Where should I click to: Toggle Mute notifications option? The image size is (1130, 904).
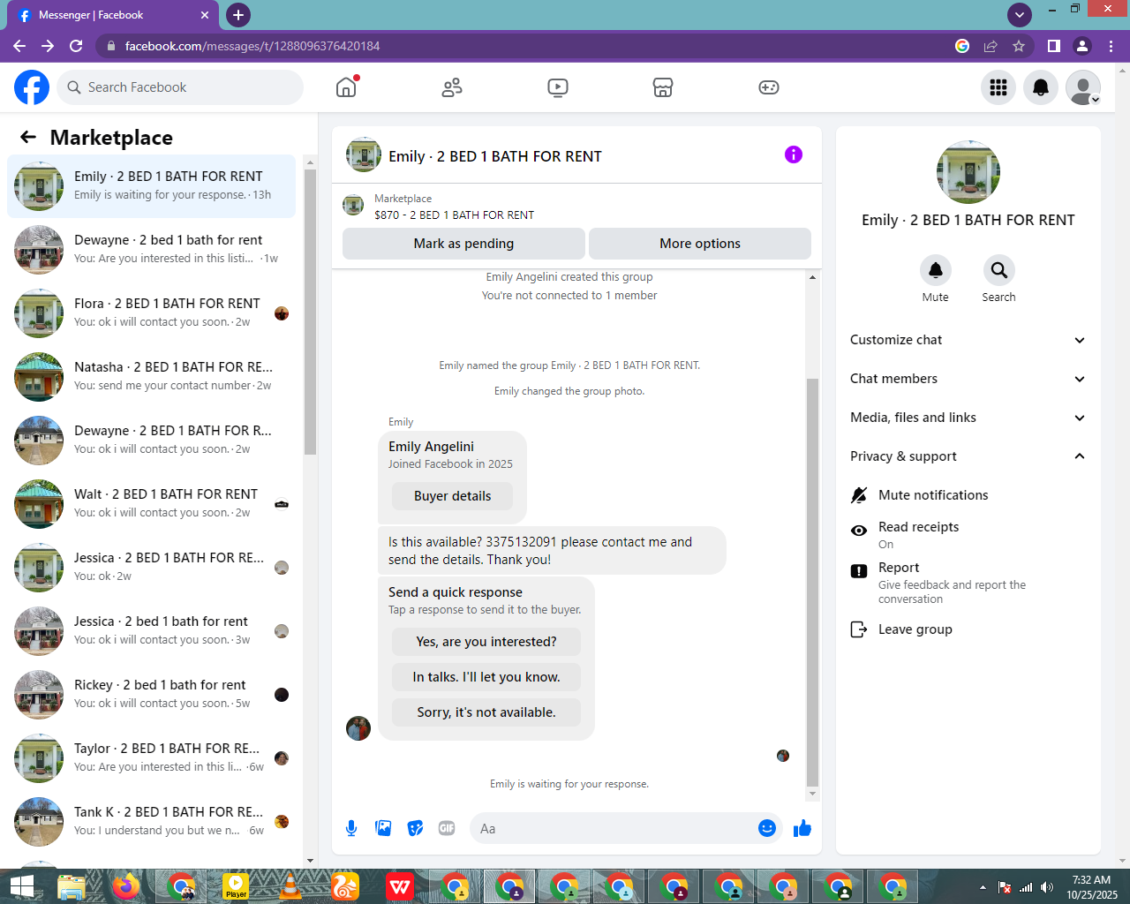(967, 495)
